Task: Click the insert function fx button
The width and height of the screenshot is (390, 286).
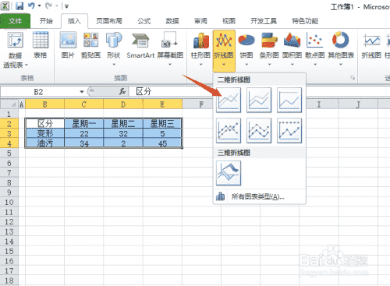Action: point(122,91)
